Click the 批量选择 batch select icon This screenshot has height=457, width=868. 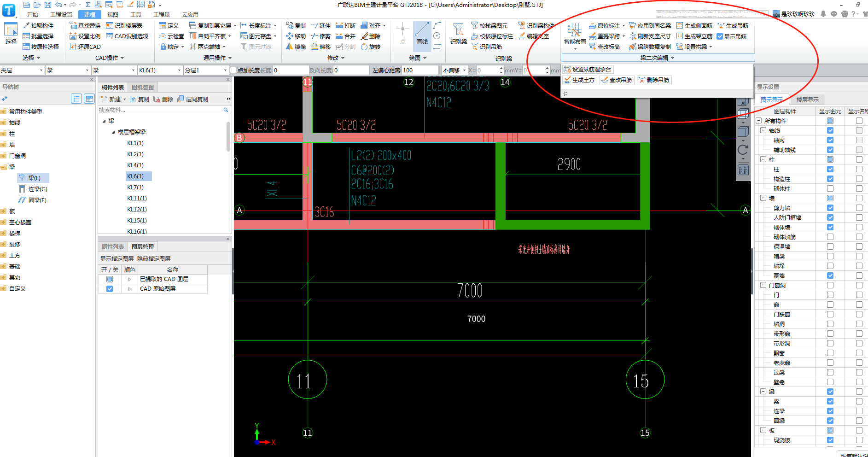26,36
